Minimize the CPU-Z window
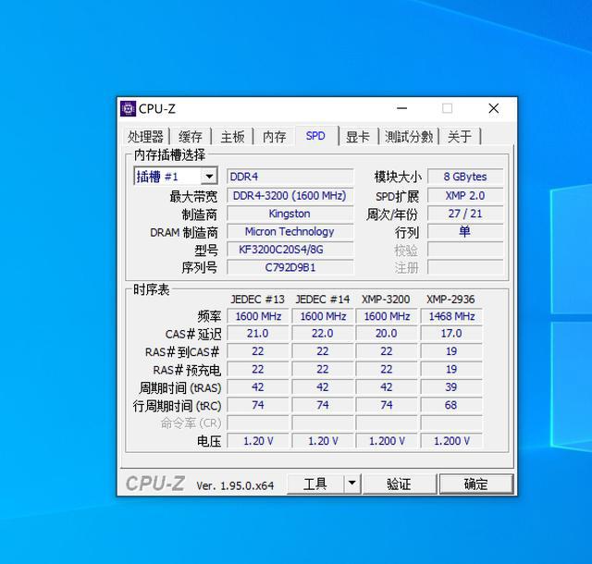 click(x=401, y=109)
